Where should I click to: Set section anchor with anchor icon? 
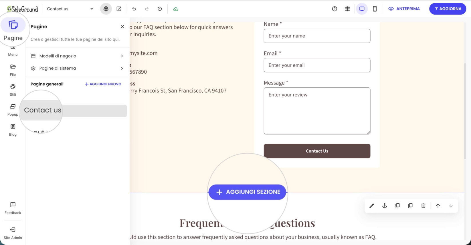[385, 206]
